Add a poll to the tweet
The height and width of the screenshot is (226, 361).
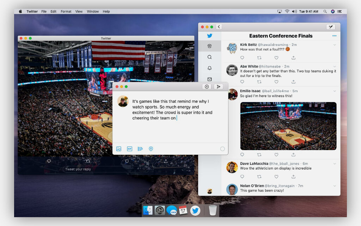click(140, 149)
